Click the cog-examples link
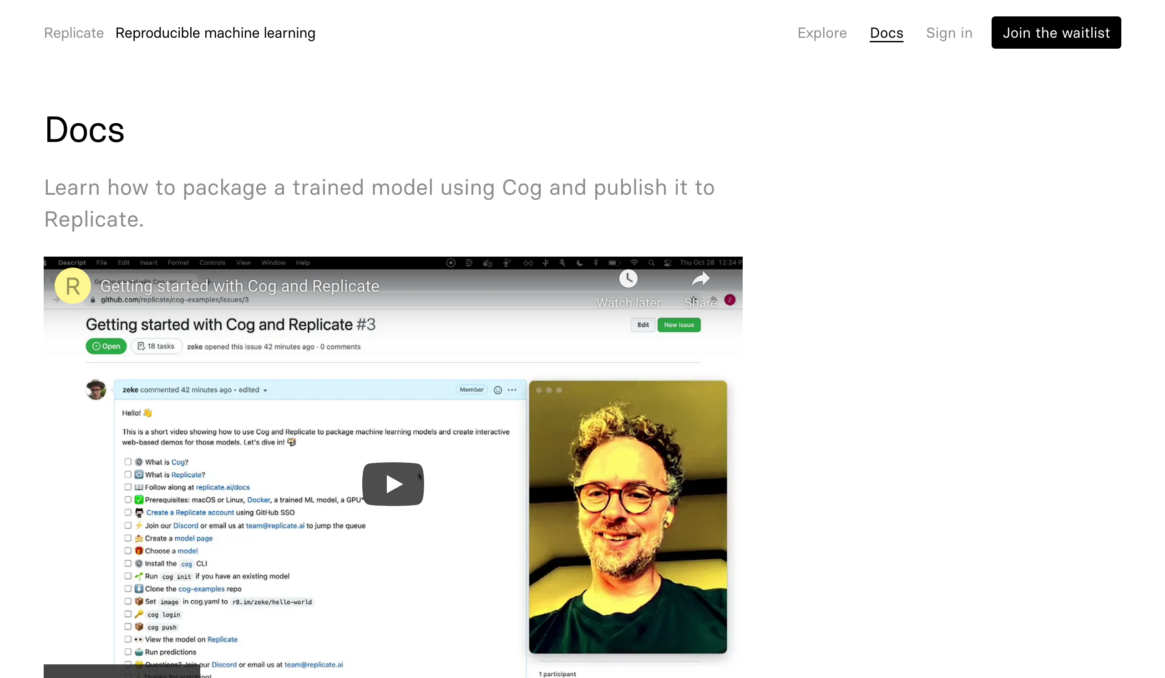This screenshot has height=678, width=1165. pyautogui.click(x=201, y=589)
